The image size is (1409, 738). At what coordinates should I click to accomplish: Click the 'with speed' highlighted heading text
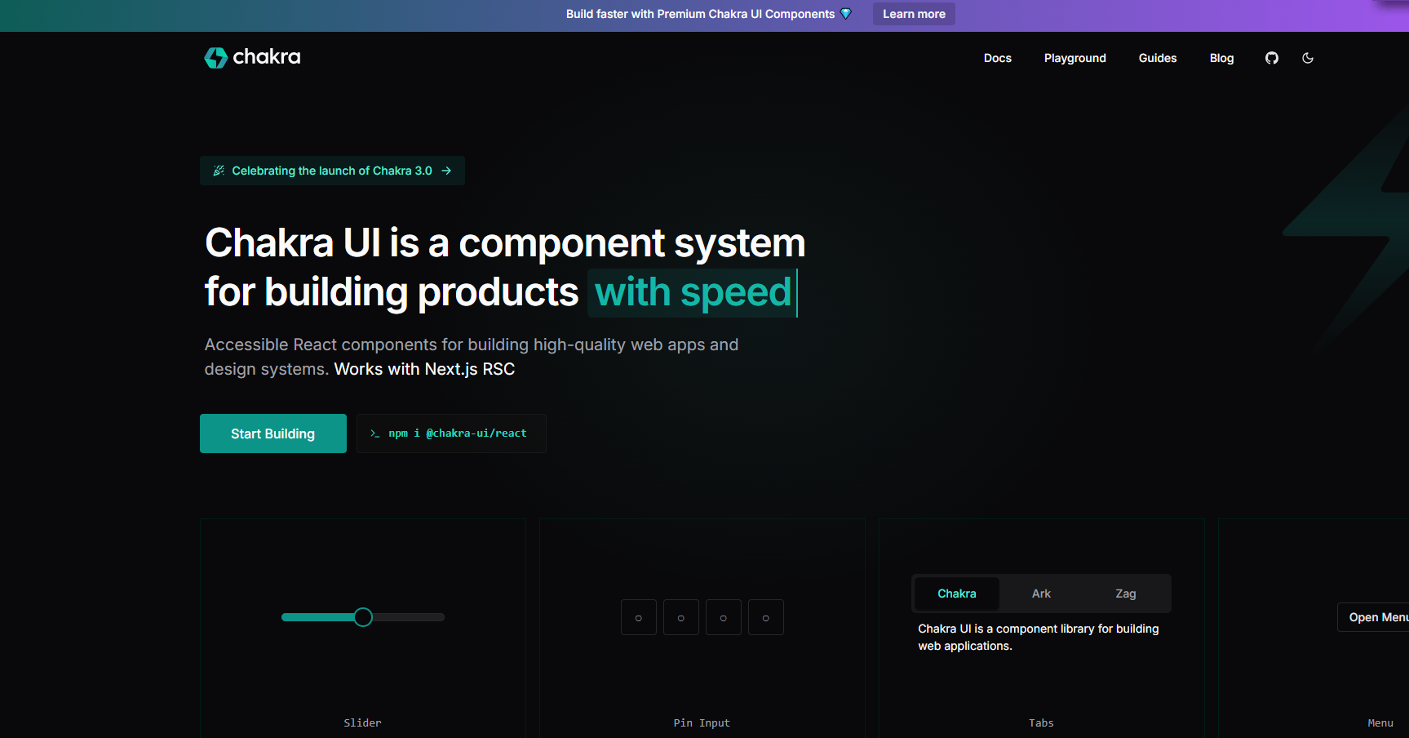coord(693,292)
